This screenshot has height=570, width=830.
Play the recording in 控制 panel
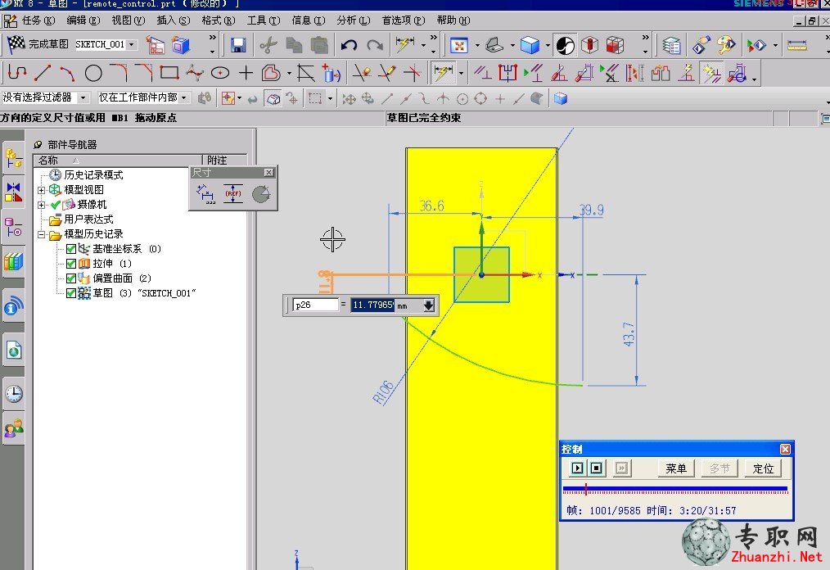[578, 468]
